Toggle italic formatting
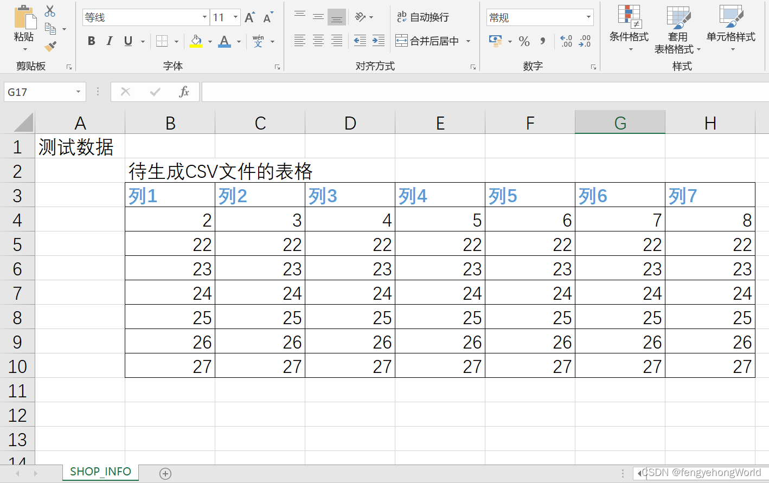This screenshot has width=769, height=483. click(x=110, y=41)
